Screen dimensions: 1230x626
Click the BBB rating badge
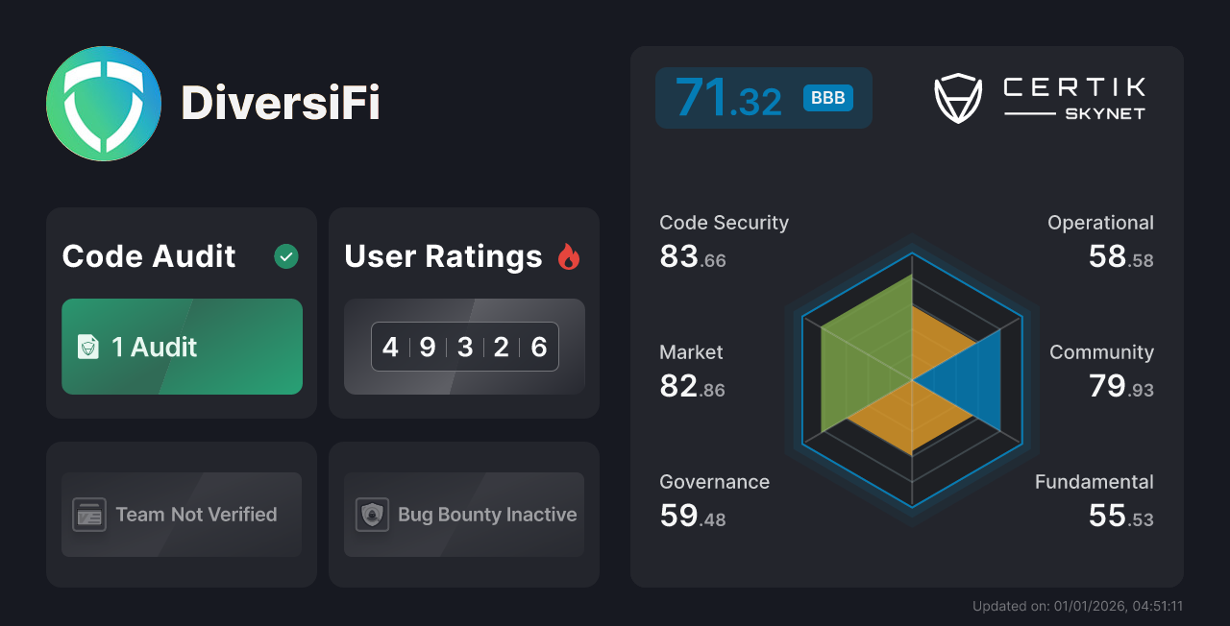tap(827, 97)
